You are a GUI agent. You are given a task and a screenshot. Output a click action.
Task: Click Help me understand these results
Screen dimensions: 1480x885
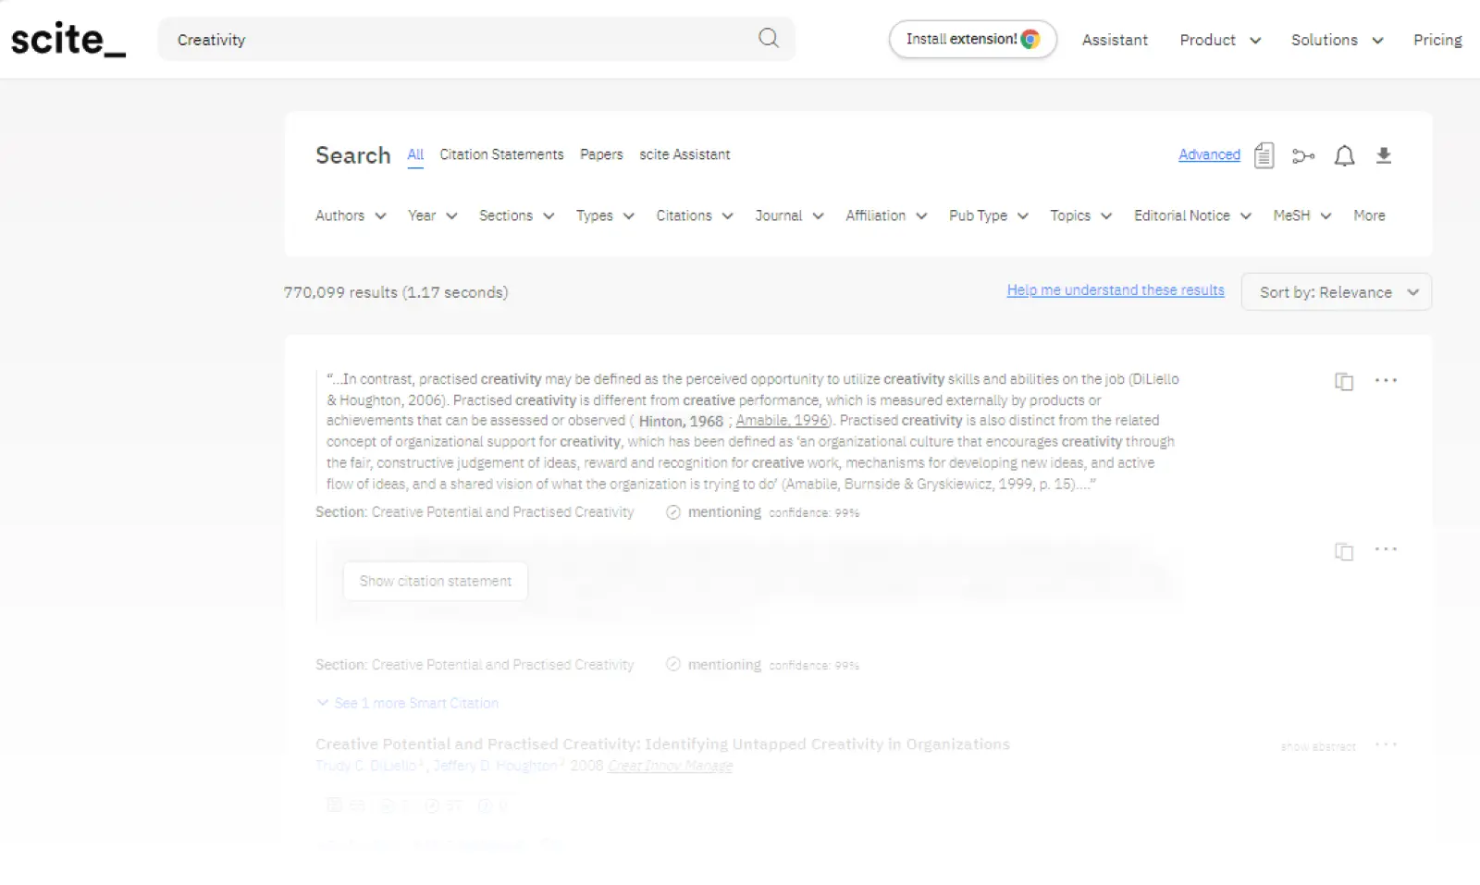1116,290
